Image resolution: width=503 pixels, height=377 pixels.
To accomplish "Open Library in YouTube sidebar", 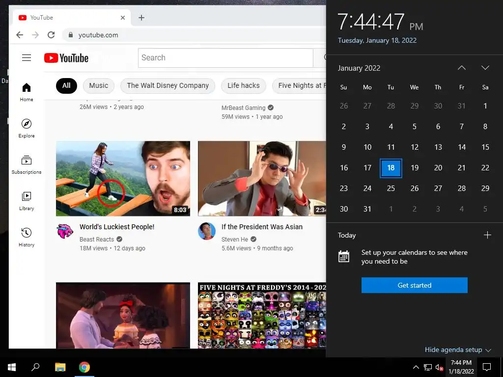I will [x=27, y=201].
